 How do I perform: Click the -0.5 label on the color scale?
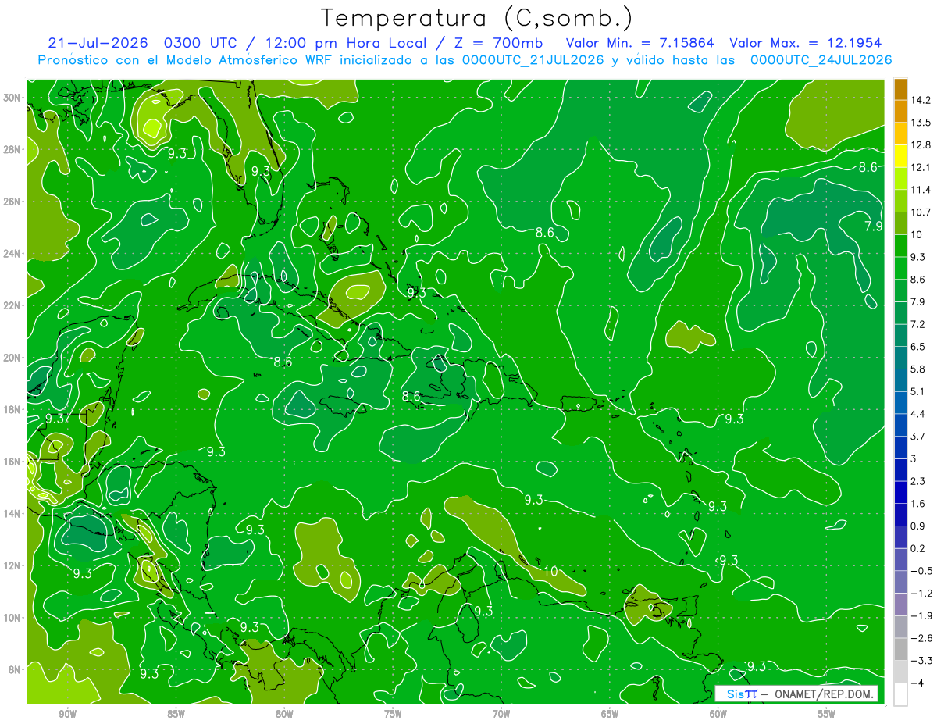(921, 571)
